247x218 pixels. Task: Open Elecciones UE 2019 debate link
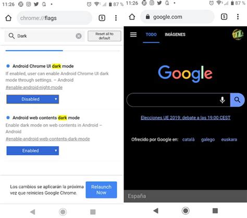coord(186,118)
